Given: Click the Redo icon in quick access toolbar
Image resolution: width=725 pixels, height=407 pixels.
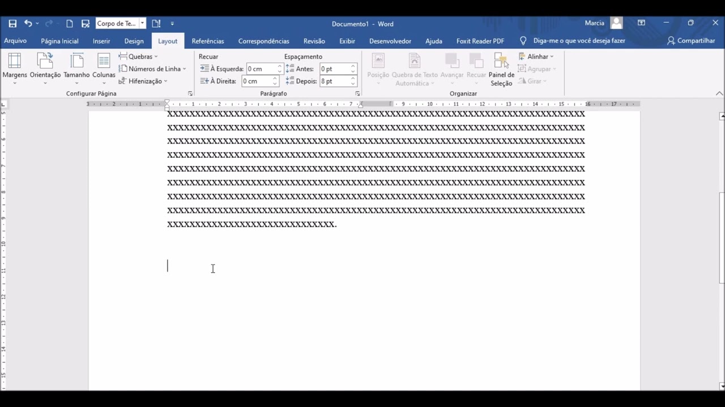Looking at the screenshot, I should (x=49, y=24).
